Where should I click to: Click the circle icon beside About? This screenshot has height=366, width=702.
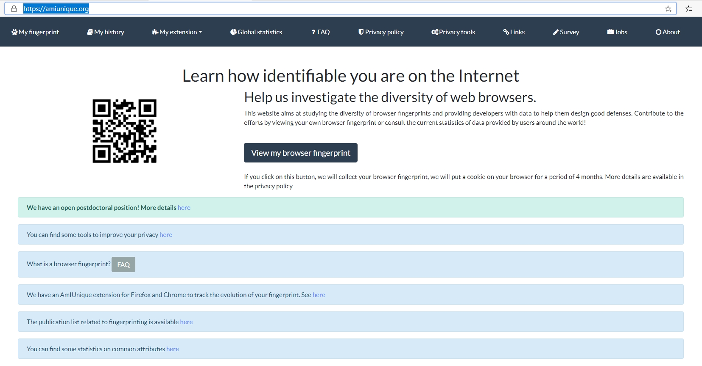pos(658,32)
